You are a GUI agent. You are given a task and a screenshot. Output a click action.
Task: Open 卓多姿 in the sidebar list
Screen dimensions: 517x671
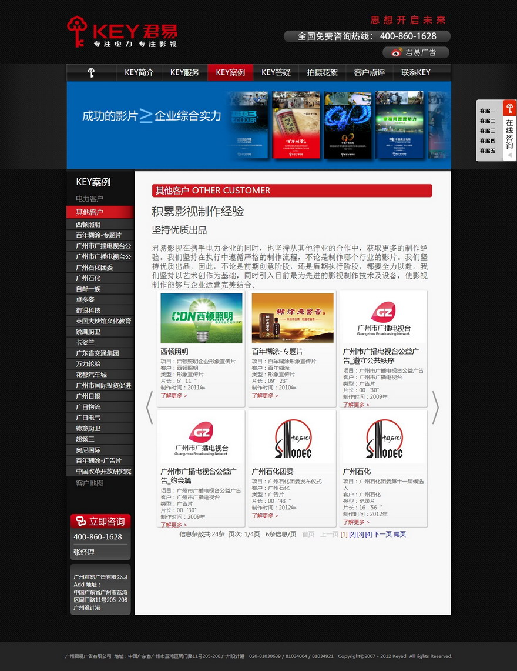(x=100, y=299)
